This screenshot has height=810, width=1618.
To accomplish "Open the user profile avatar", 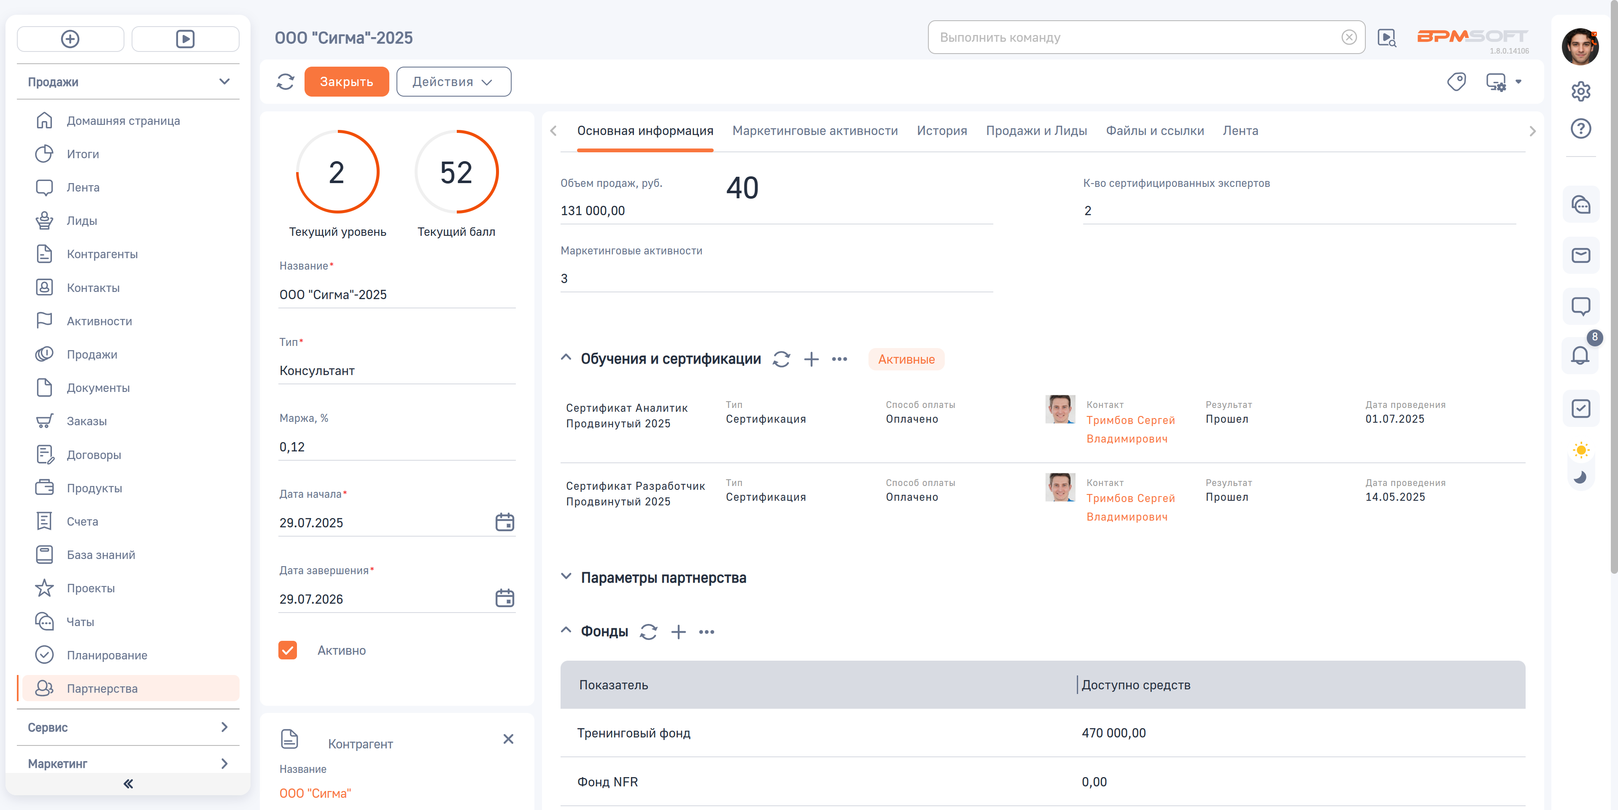I will coord(1580,46).
